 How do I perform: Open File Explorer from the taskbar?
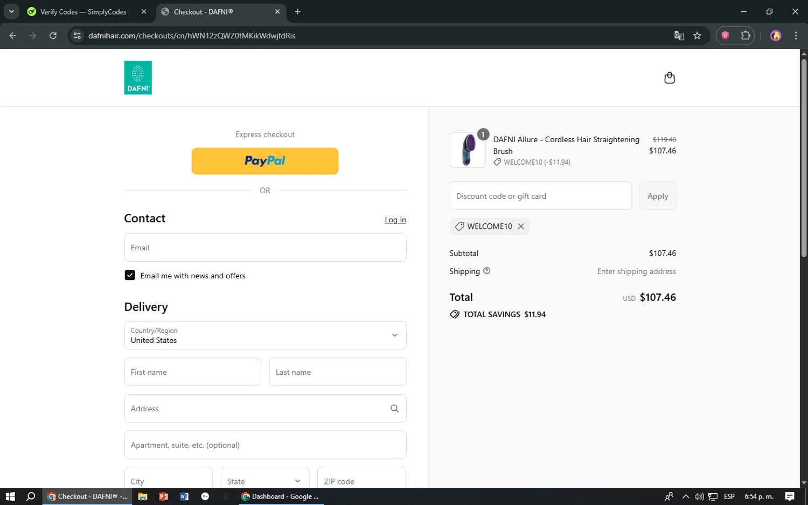click(x=143, y=496)
